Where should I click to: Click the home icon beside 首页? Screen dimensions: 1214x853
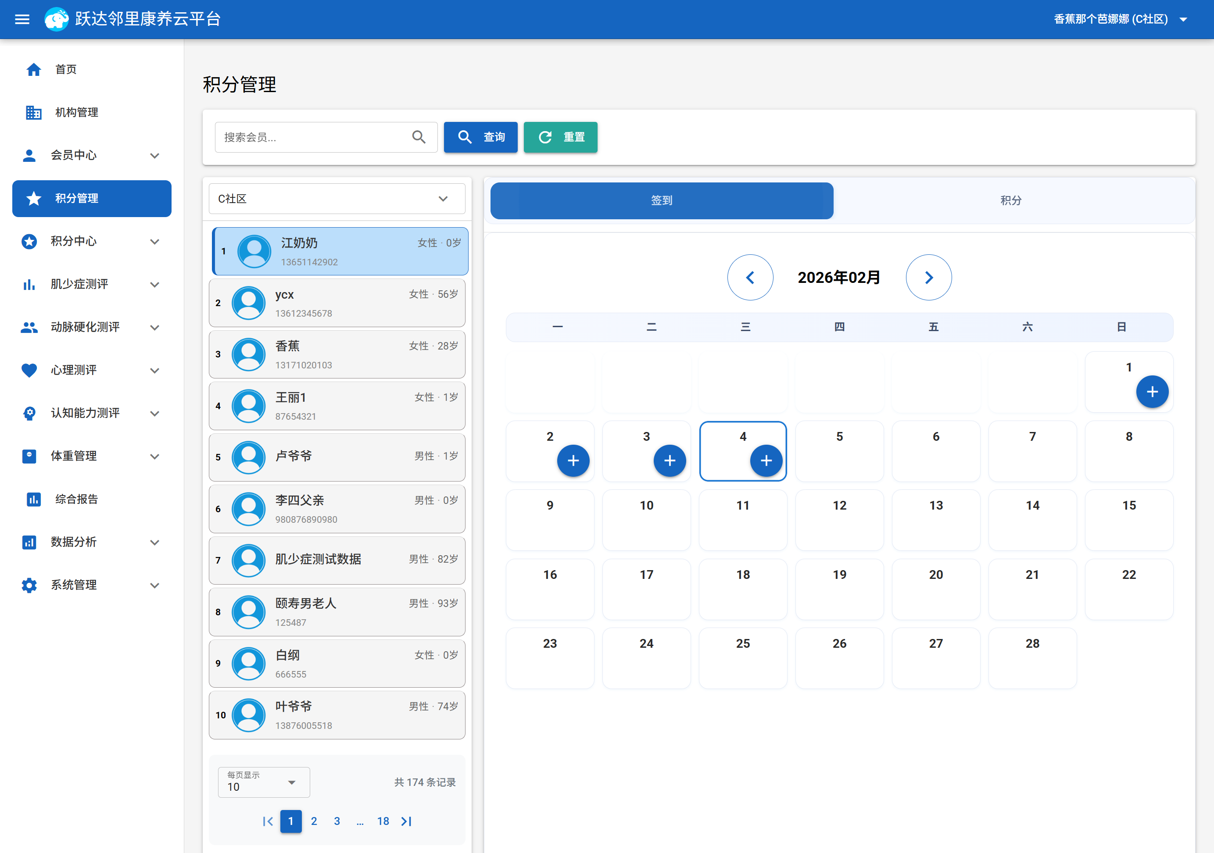pos(34,69)
